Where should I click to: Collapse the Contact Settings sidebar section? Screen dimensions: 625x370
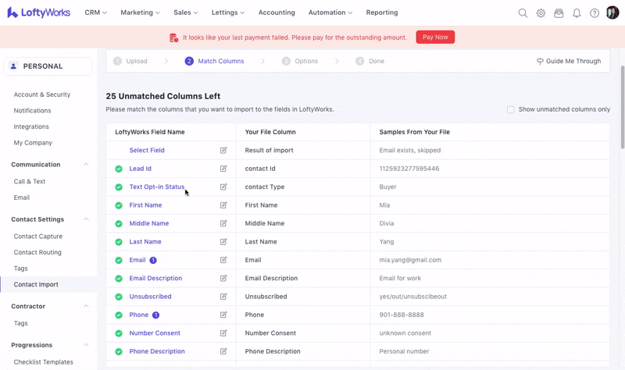[86, 219]
